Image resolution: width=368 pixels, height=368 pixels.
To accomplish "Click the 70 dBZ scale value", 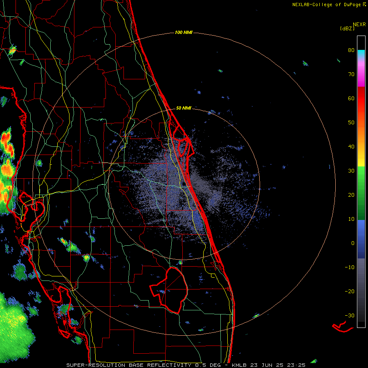I will [351, 74].
